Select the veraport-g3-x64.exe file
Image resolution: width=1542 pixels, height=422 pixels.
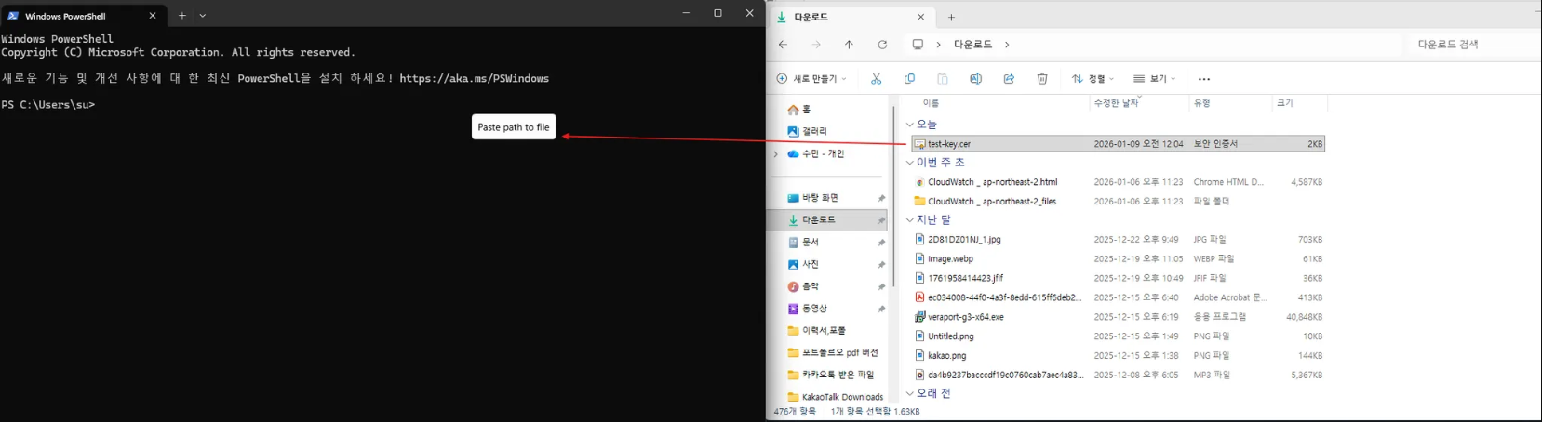point(1118,317)
